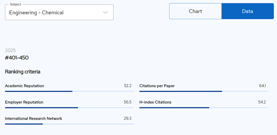The height and width of the screenshot is (135, 277).
Task: Click the 64.1 Citations per Paper score
Action: (262, 86)
